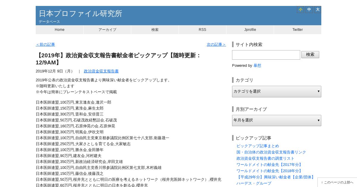Viewport: 357px width, 187px height.
Task: Select the large font size button 大
Action: pos(318,9)
